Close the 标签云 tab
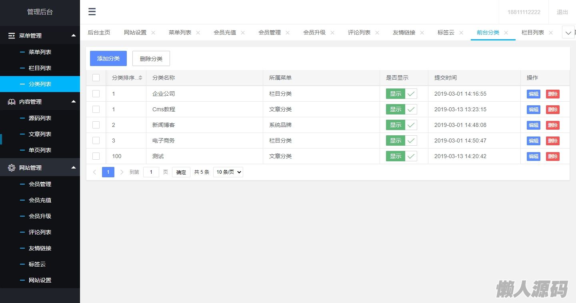Image resolution: width=576 pixels, height=303 pixels. (x=461, y=33)
